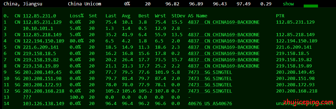The image size is (336, 109).
Task: Click StDev value 15.7 in hop 7
Action: (177, 60)
